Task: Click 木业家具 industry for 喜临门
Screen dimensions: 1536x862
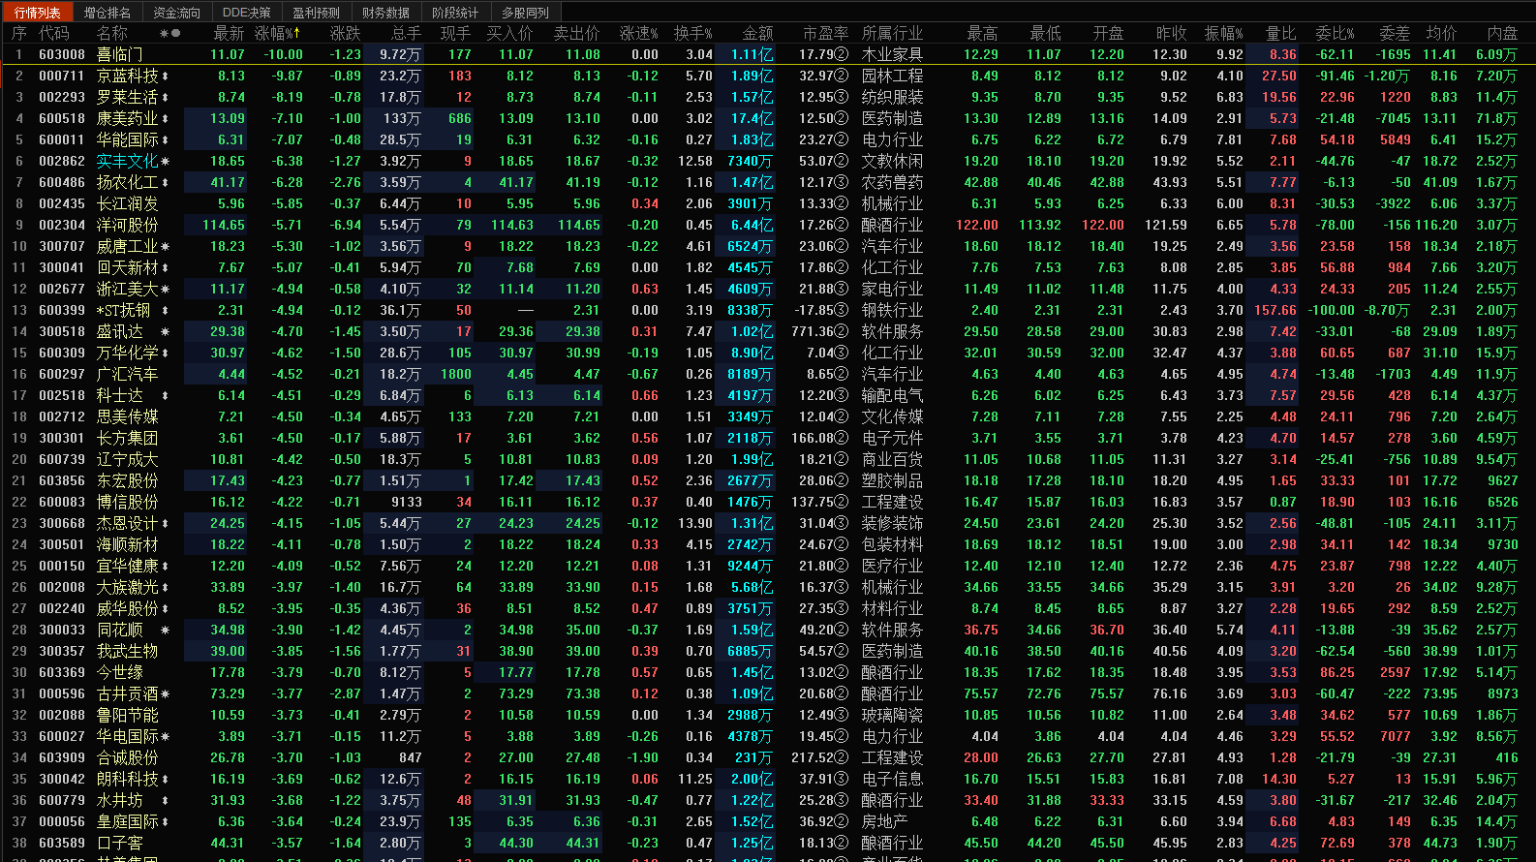Action: coord(892,54)
